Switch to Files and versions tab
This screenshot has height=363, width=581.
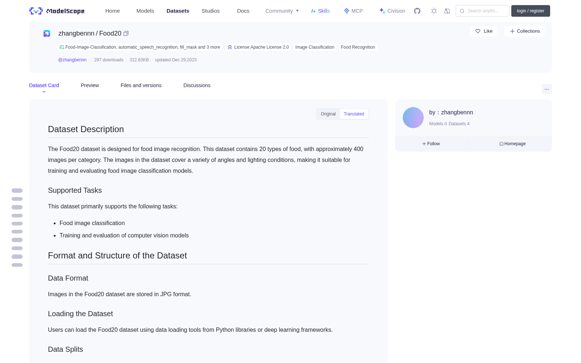[x=141, y=85]
